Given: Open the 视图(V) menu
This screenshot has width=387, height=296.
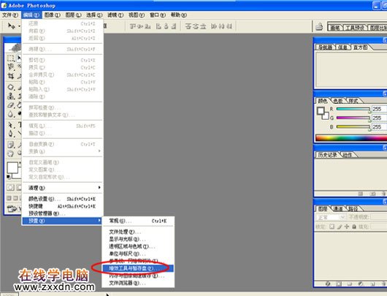Looking at the screenshot, I should coord(137,15).
